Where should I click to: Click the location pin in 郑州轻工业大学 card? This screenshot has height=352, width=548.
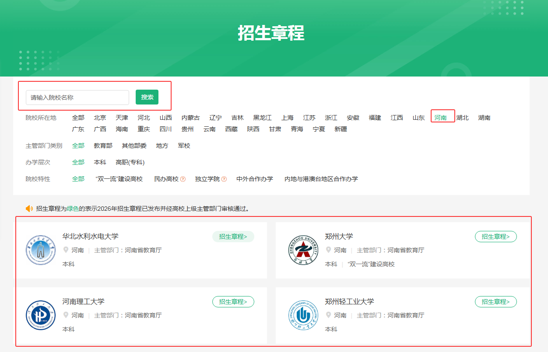click(x=328, y=315)
